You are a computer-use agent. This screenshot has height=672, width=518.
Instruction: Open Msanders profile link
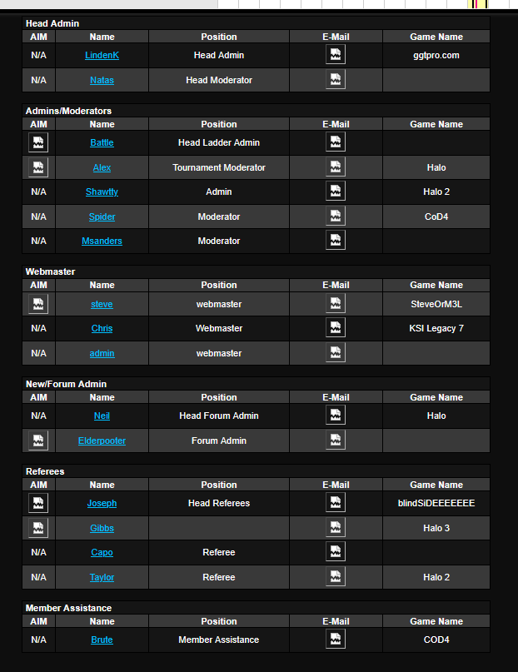coord(102,241)
